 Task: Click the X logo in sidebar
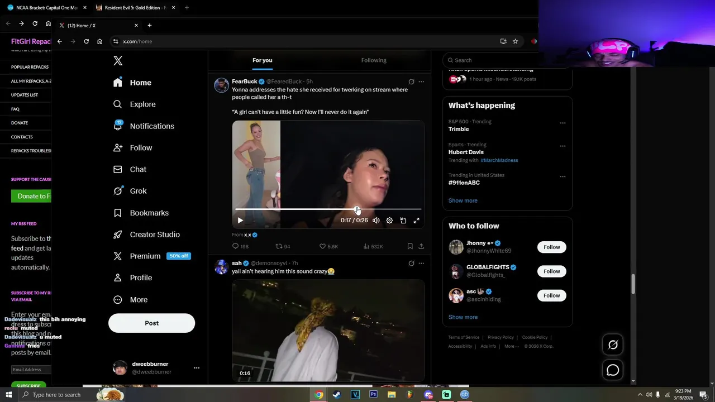[x=118, y=61]
